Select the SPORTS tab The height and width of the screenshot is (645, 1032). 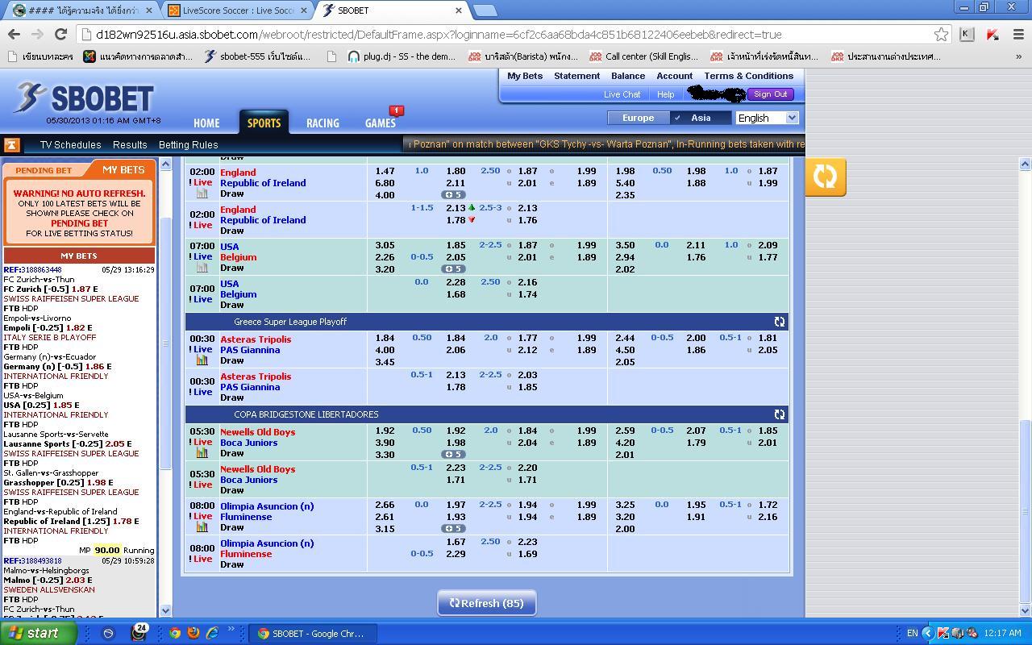pyautogui.click(x=264, y=123)
